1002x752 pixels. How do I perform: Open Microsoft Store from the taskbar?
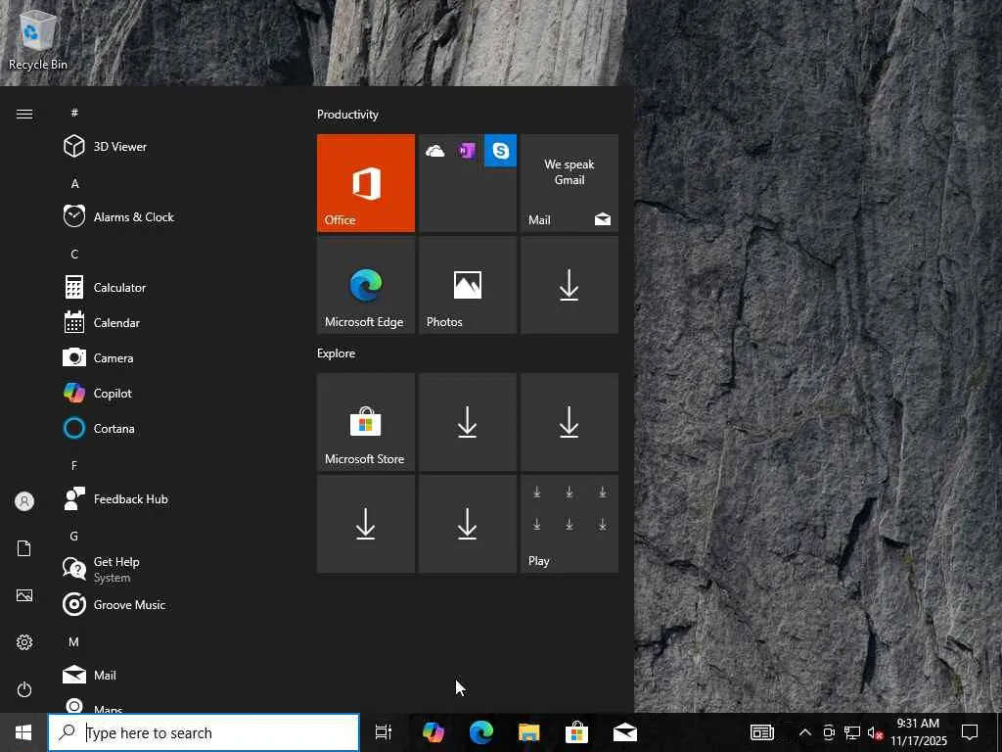pyautogui.click(x=576, y=732)
